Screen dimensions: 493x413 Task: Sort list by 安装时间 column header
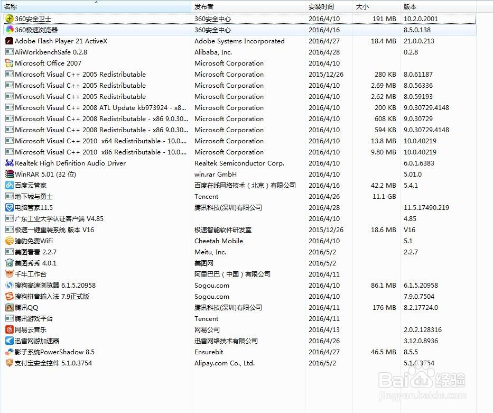coord(329,6)
